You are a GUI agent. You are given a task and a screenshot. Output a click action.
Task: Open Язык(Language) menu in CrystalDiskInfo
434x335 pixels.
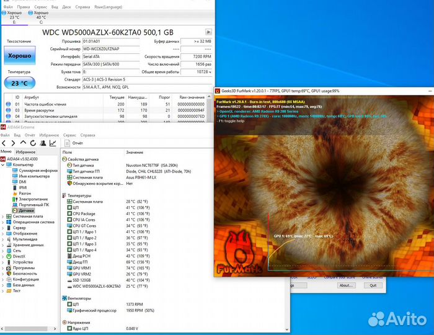coord(108,7)
